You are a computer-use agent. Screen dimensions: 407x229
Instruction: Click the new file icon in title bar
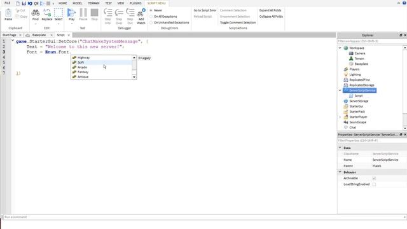[18, 3]
